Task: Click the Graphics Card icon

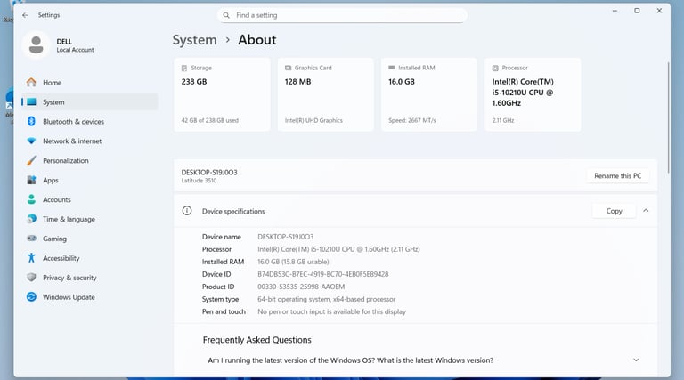Action: click(x=288, y=68)
